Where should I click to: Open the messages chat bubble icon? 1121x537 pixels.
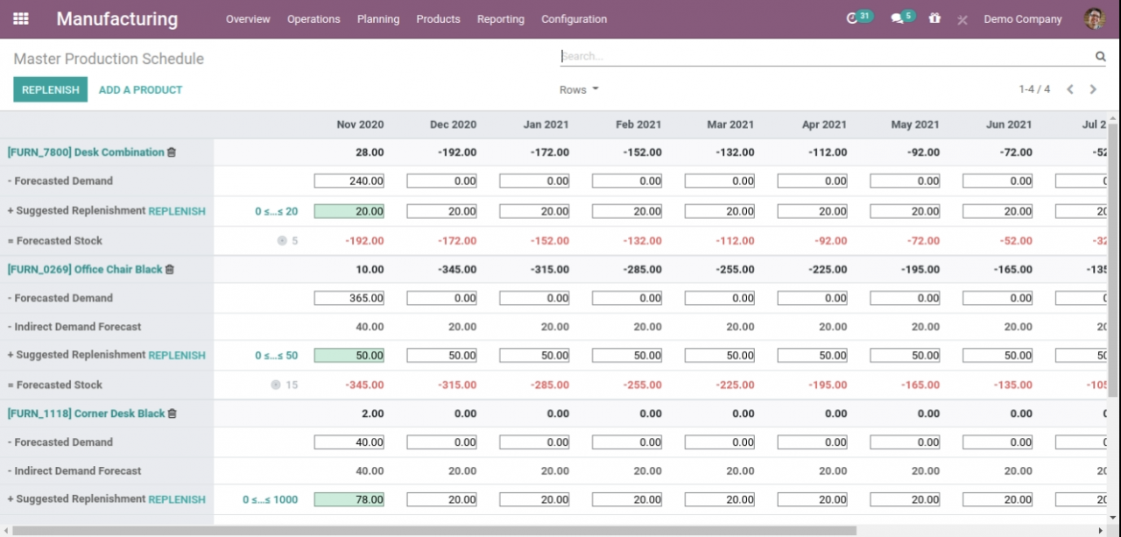pyautogui.click(x=897, y=18)
